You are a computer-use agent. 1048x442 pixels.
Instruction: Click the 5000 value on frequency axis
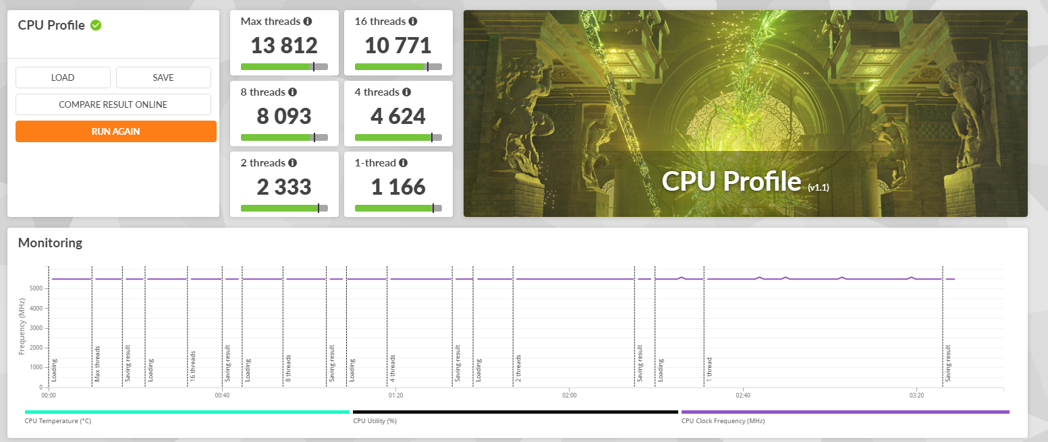[38, 288]
